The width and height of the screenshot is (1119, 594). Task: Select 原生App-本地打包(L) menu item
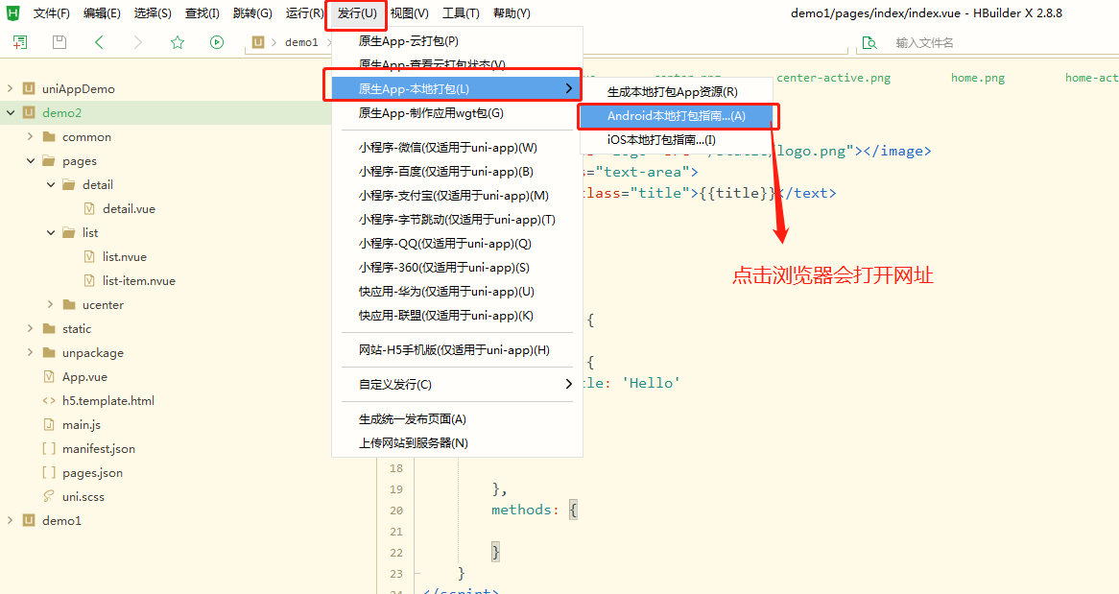458,88
